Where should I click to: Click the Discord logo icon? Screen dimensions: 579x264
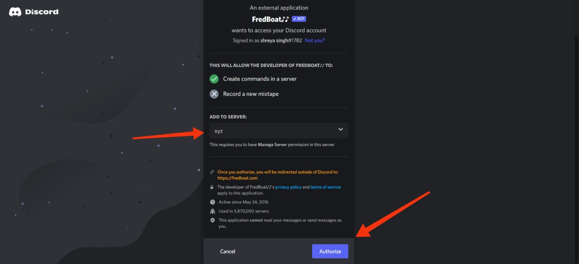click(x=15, y=12)
